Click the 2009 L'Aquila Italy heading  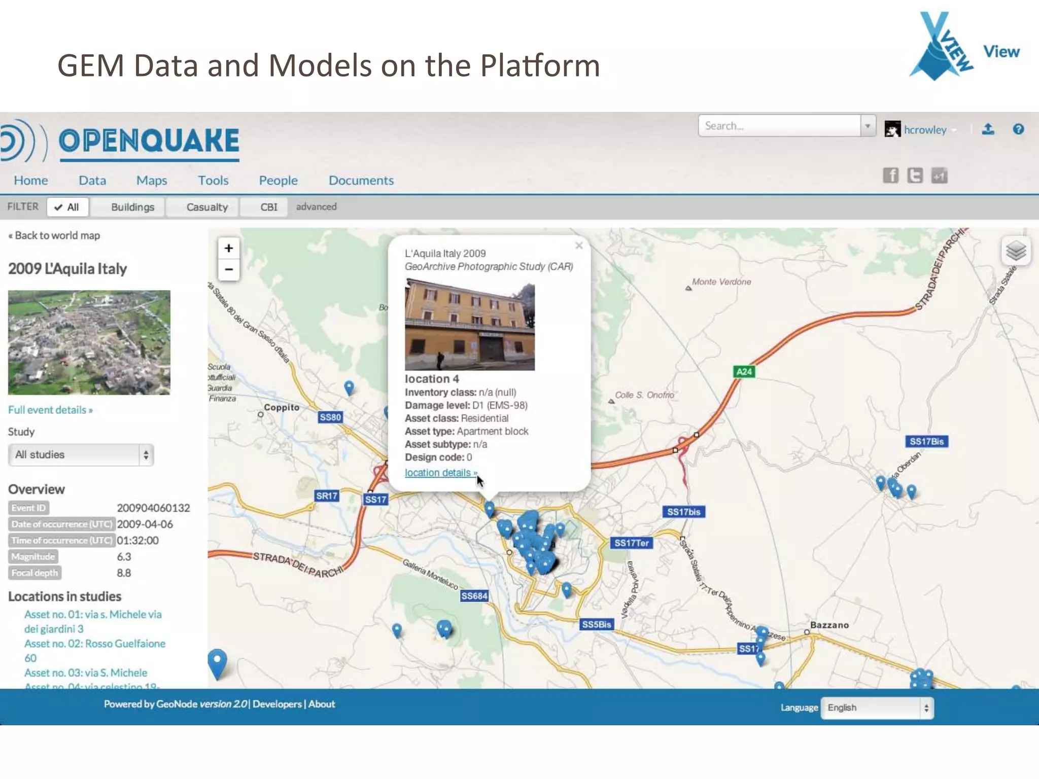coord(67,269)
